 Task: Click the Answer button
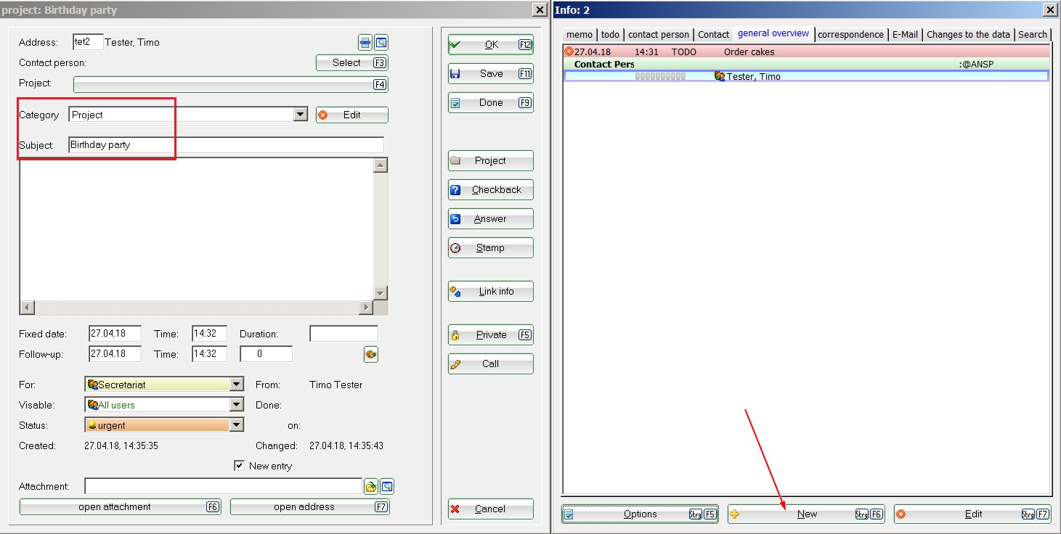click(x=491, y=219)
